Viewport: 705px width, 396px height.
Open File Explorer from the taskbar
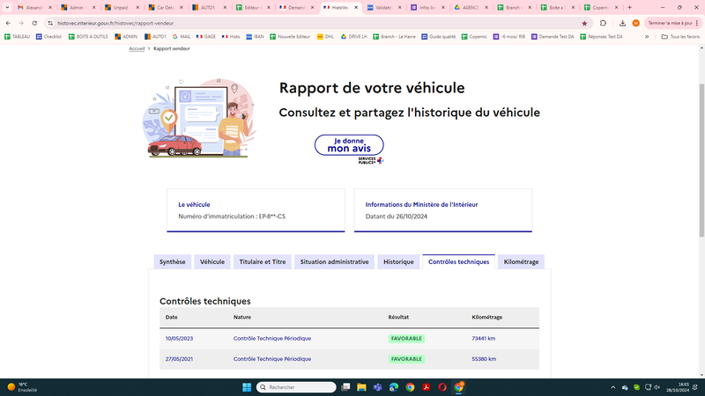[361, 387]
